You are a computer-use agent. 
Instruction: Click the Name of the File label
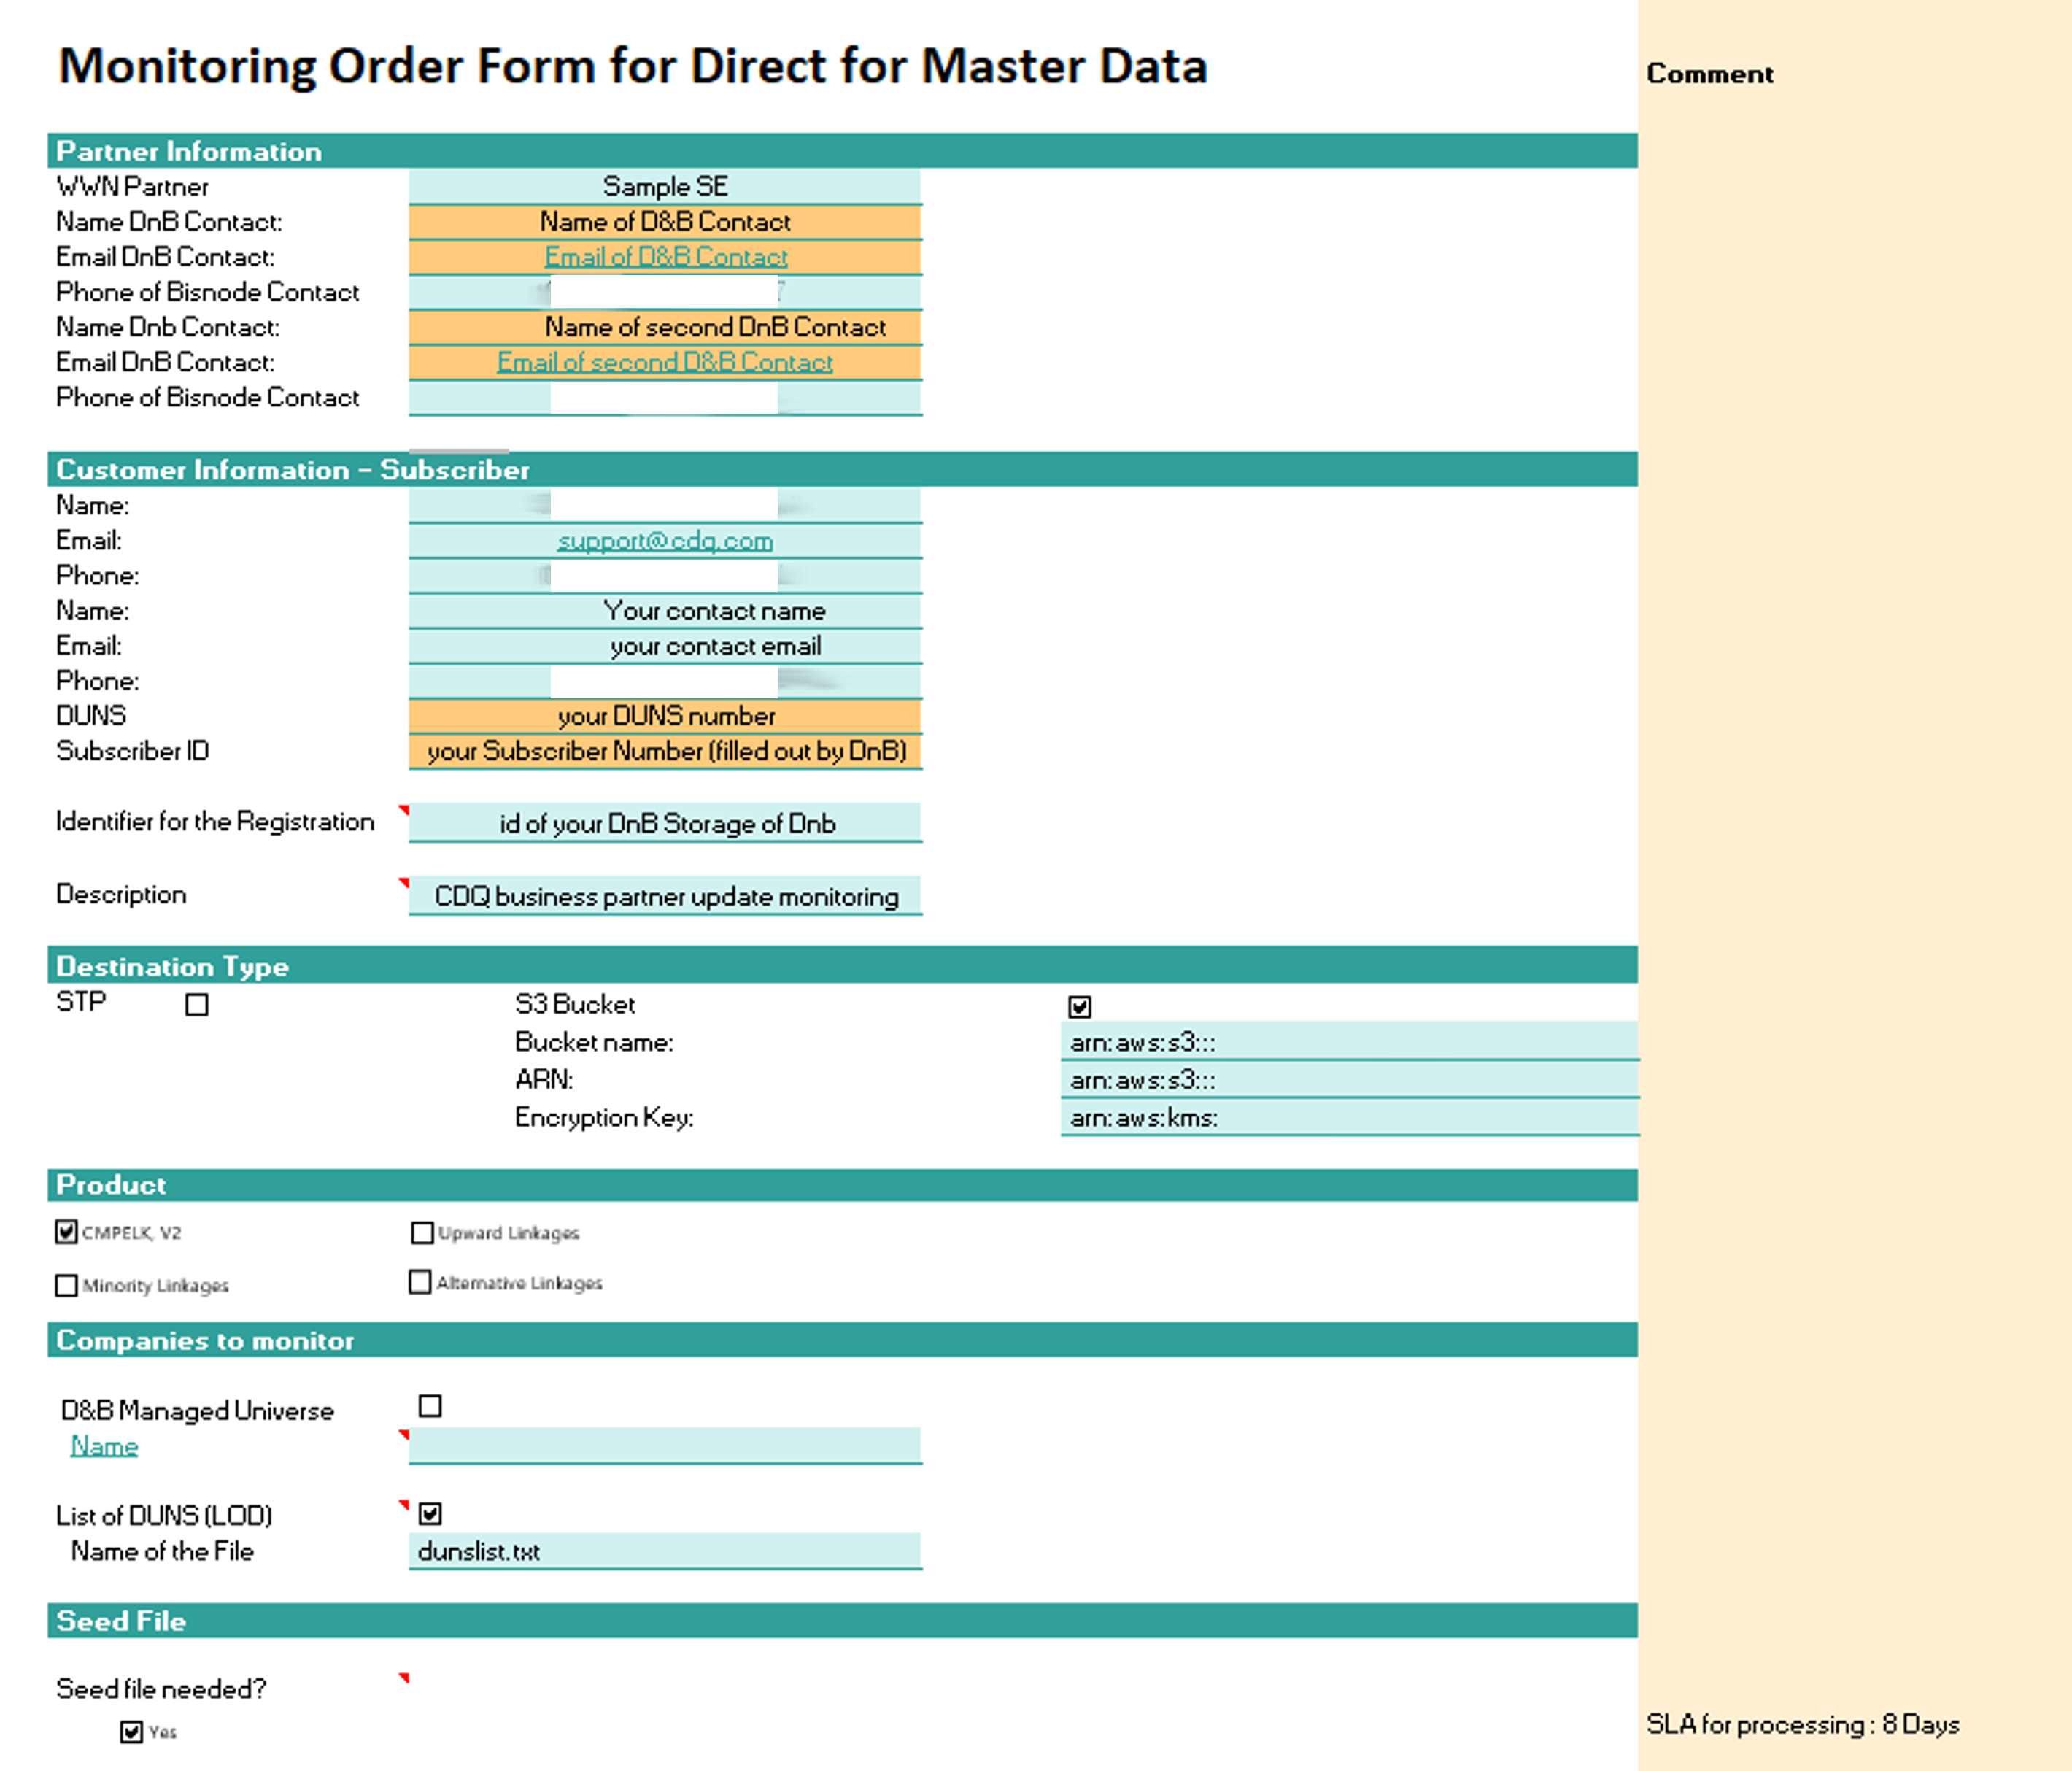pos(162,1551)
